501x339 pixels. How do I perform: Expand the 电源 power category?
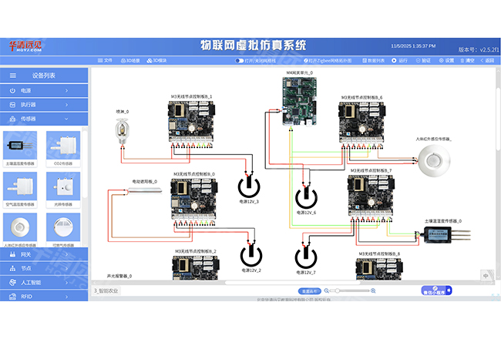[x=45, y=91]
